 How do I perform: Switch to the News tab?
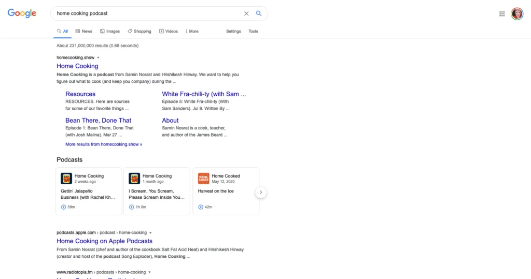click(x=83, y=31)
